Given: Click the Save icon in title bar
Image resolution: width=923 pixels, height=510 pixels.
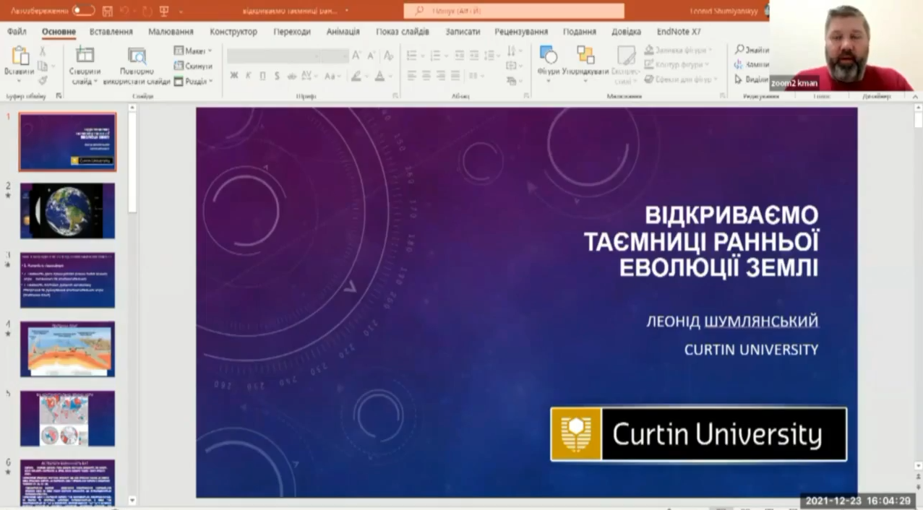Looking at the screenshot, I should tap(108, 11).
